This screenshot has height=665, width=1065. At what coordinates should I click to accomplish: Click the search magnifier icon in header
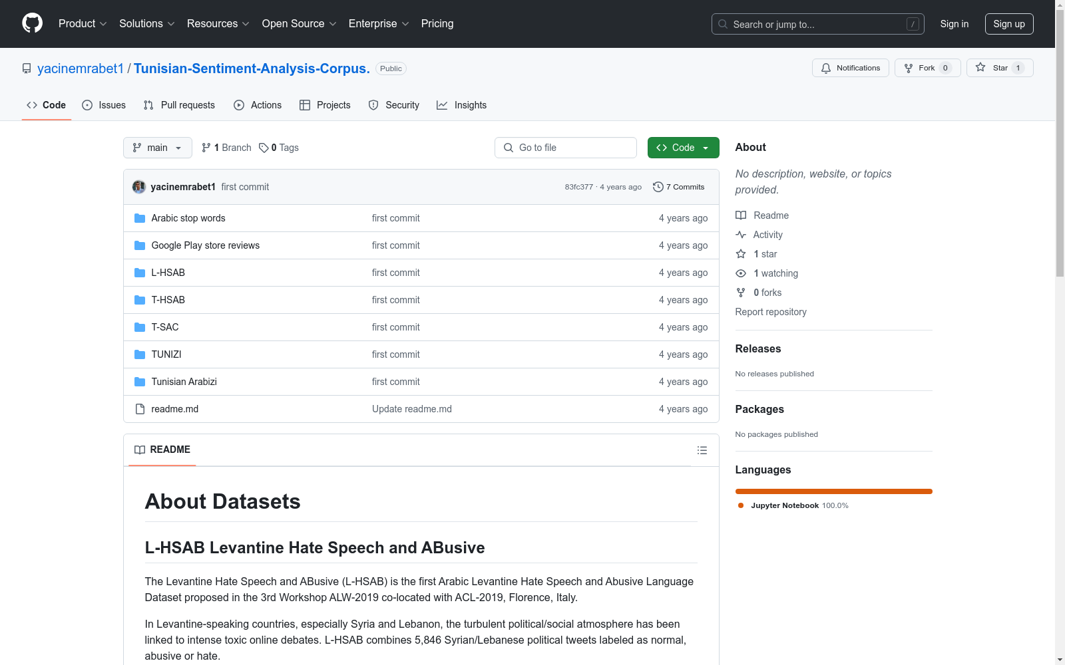tap(723, 24)
